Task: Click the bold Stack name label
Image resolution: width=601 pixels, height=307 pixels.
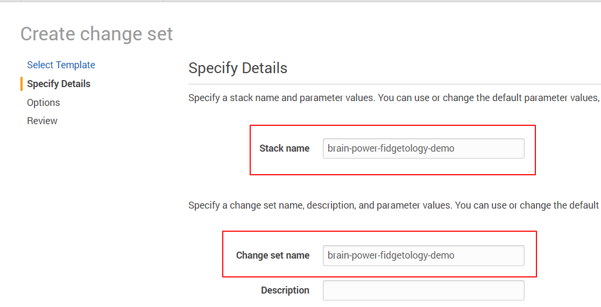Action: coord(284,148)
